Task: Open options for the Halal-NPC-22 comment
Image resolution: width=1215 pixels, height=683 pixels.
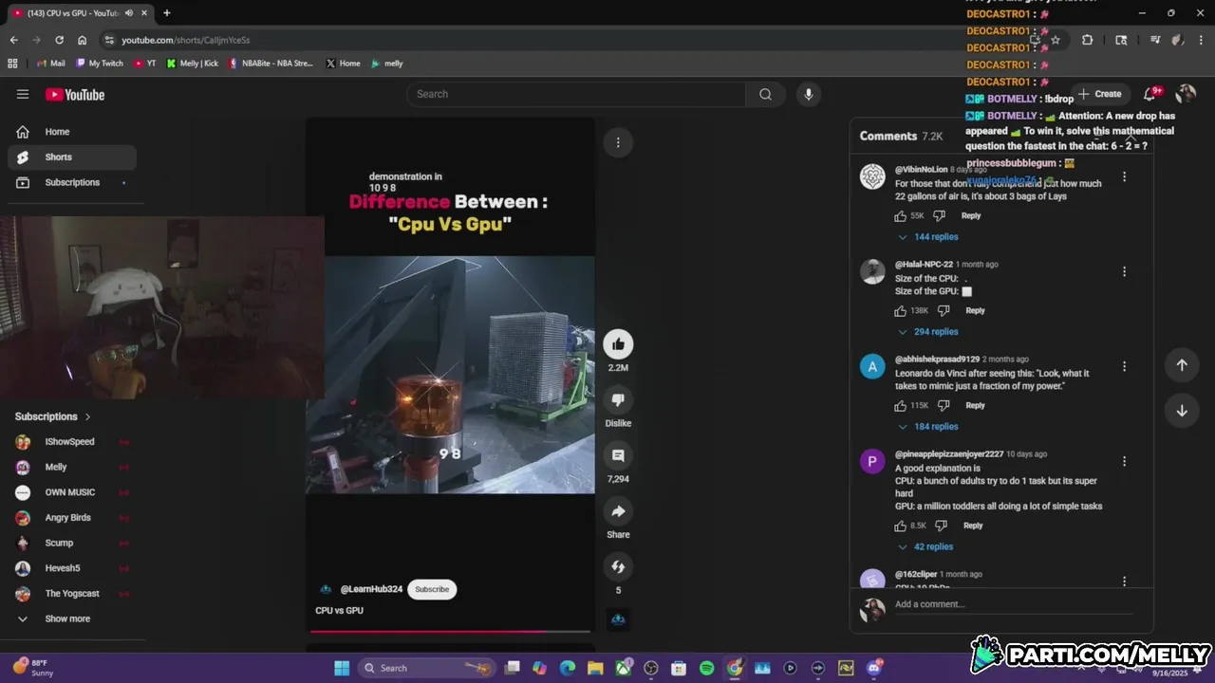Action: click(1124, 271)
